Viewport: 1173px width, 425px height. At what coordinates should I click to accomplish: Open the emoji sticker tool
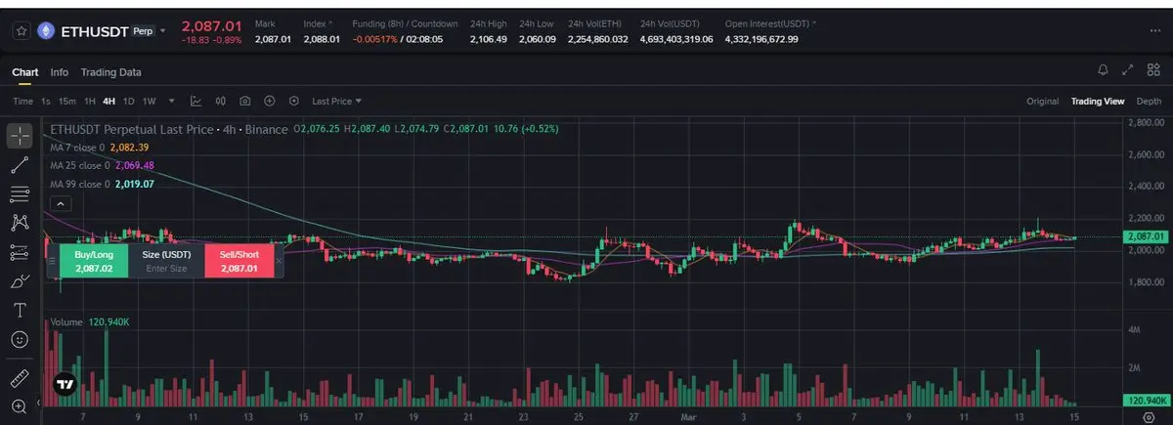[x=19, y=340]
